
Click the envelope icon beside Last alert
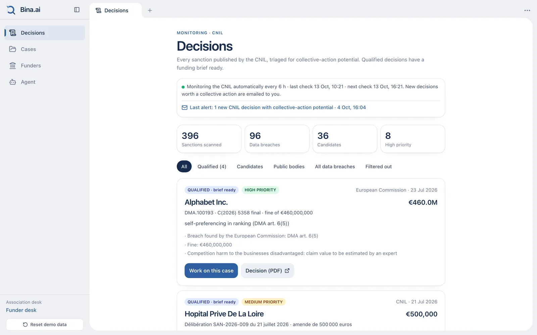pos(185,108)
